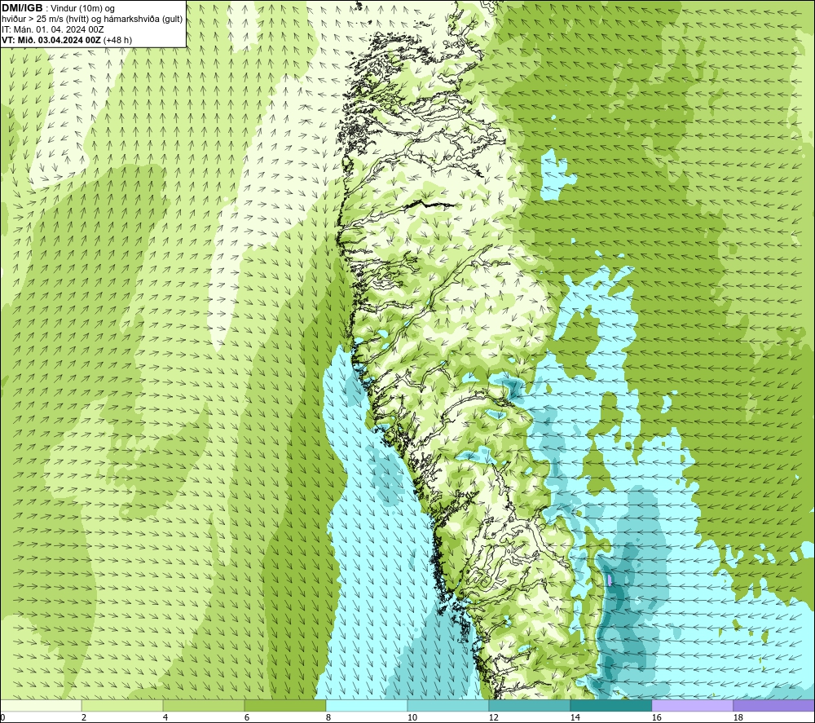Click the '18' scale label
Viewport: 815px width, 723px height.
coord(738,717)
